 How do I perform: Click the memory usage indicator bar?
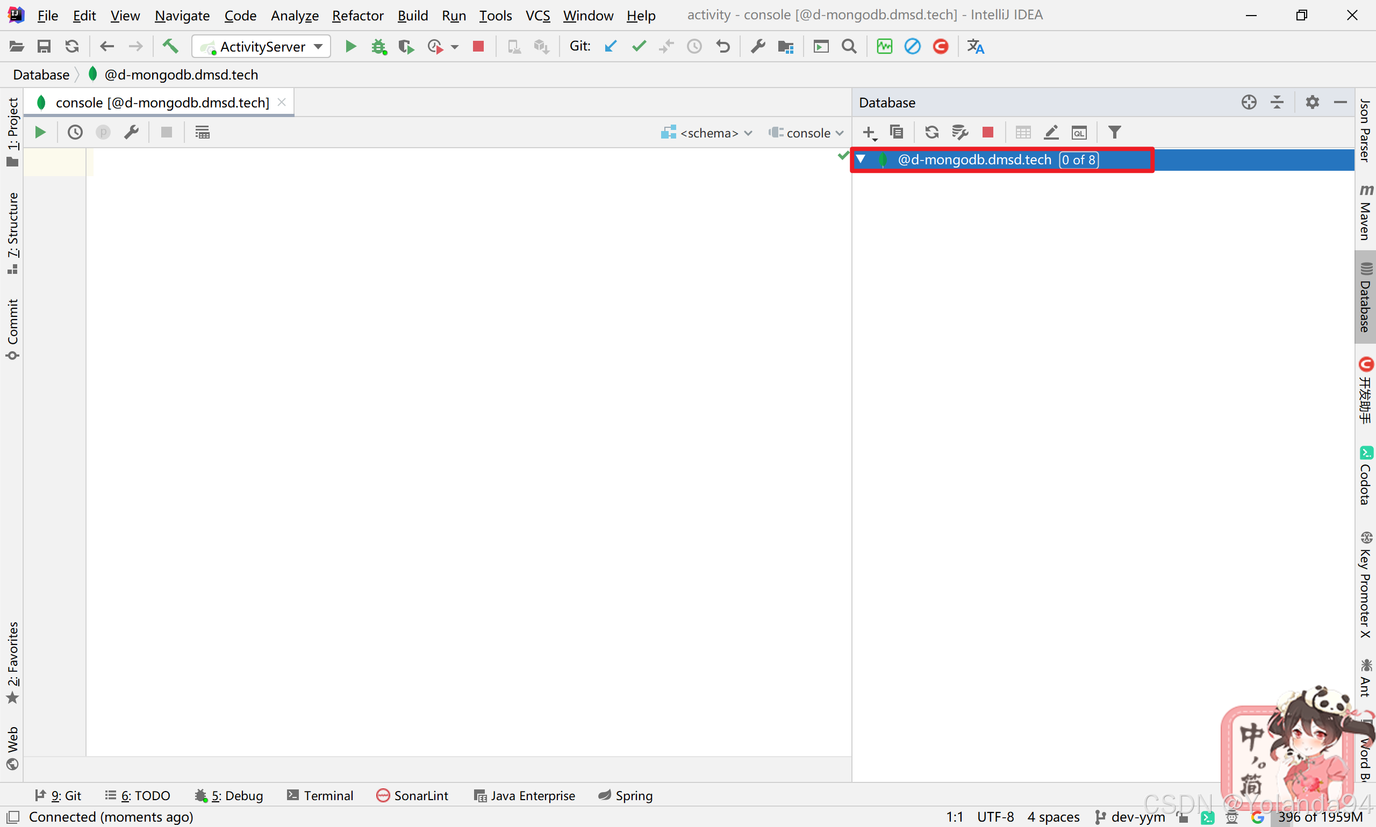[1319, 817]
